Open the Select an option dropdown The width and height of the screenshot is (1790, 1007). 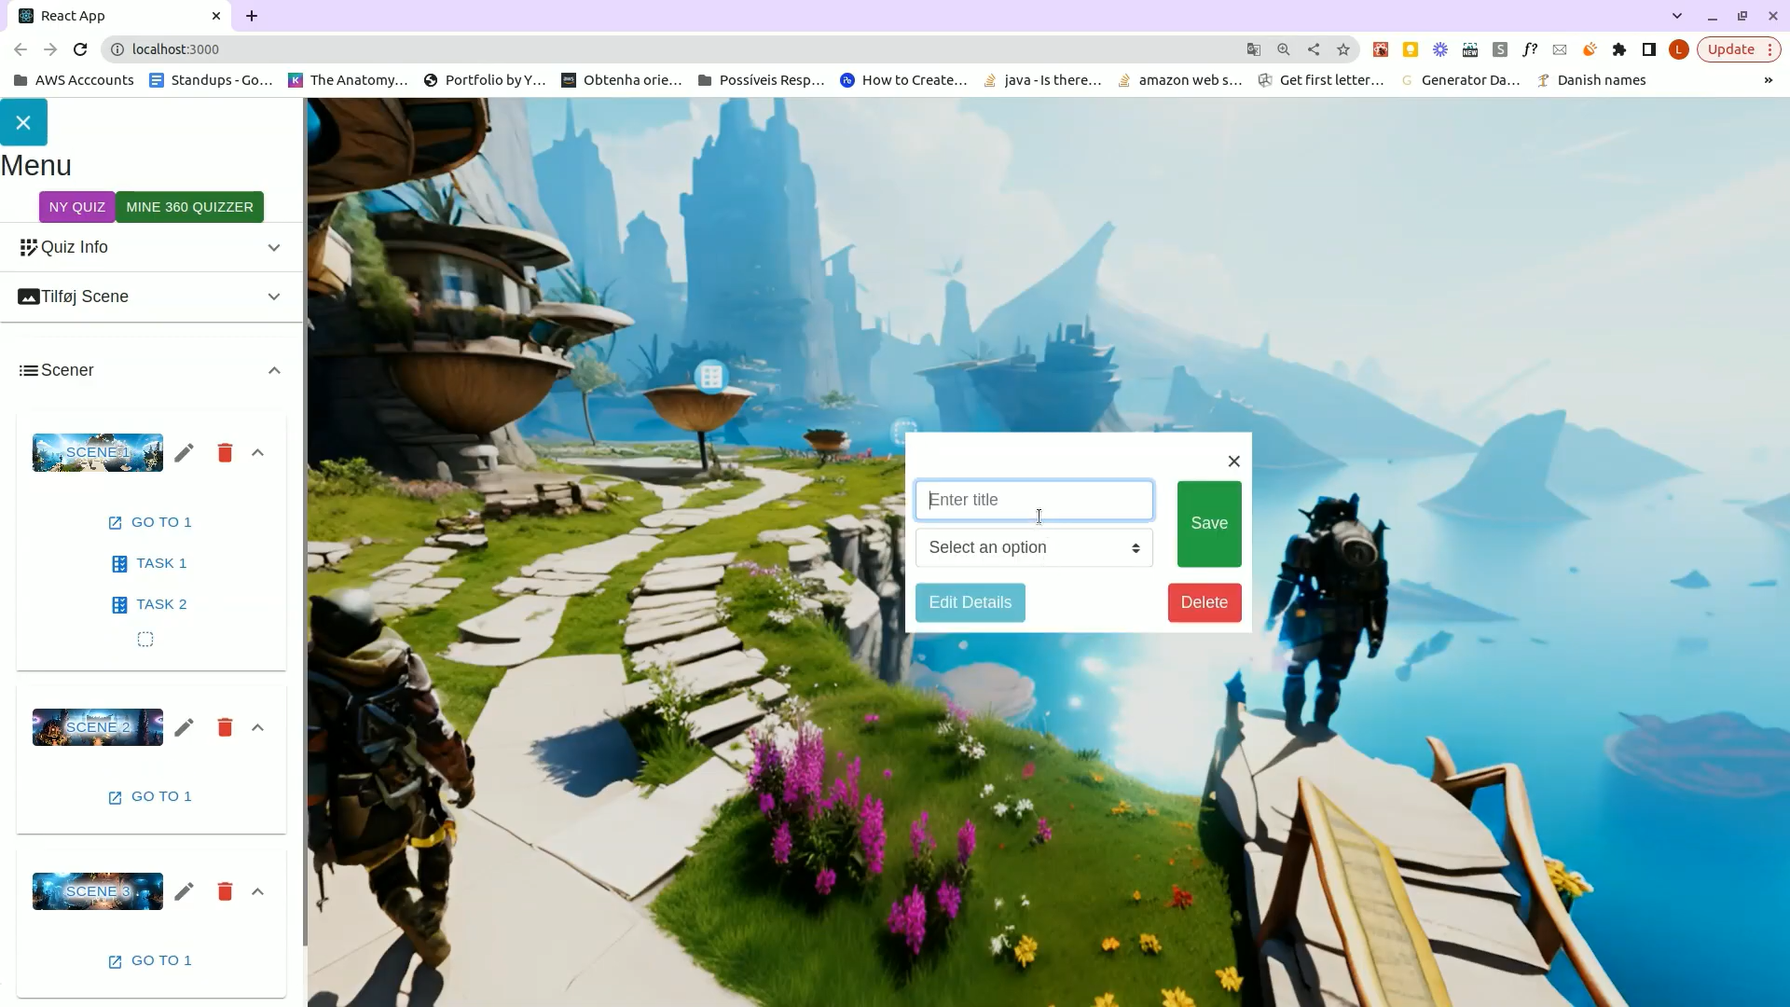[1034, 548]
